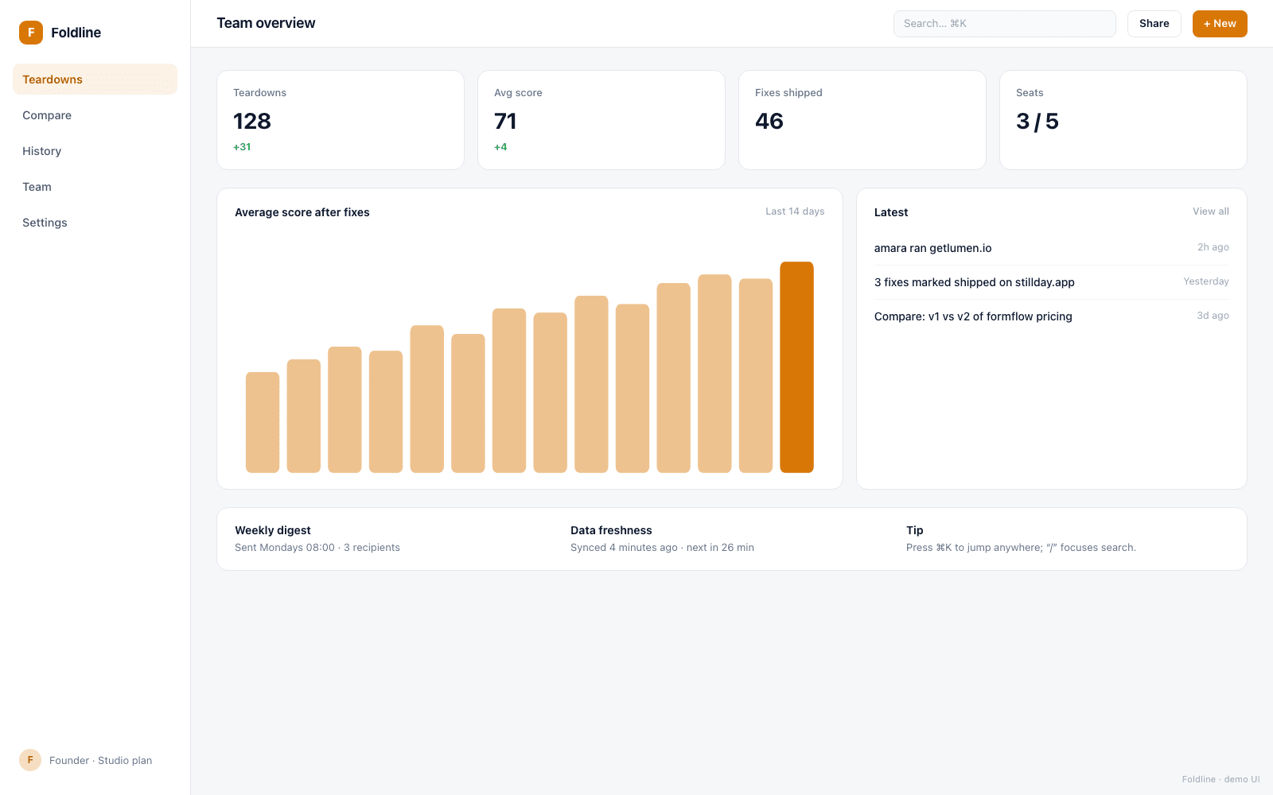This screenshot has height=795, width=1273.
Task: Click the Average score after fixes title
Action: click(x=302, y=212)
